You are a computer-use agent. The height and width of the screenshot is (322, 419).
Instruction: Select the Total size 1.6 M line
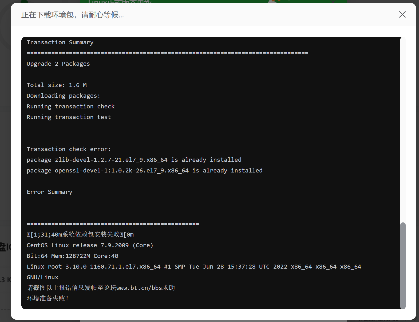[57, 85]
